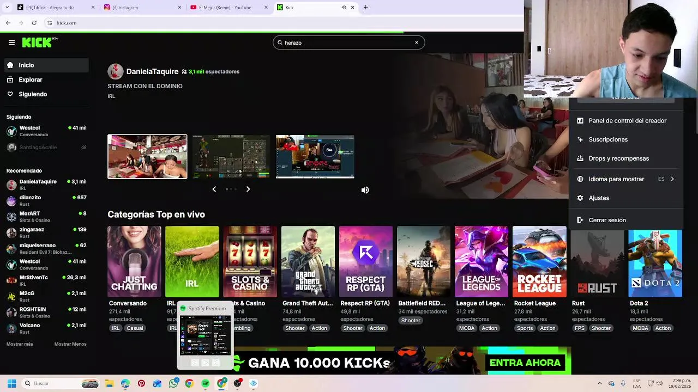Select the second carousel thumbnail with game inventory
The height and width of the screenshot is (392, 698).
pos(231,157)
